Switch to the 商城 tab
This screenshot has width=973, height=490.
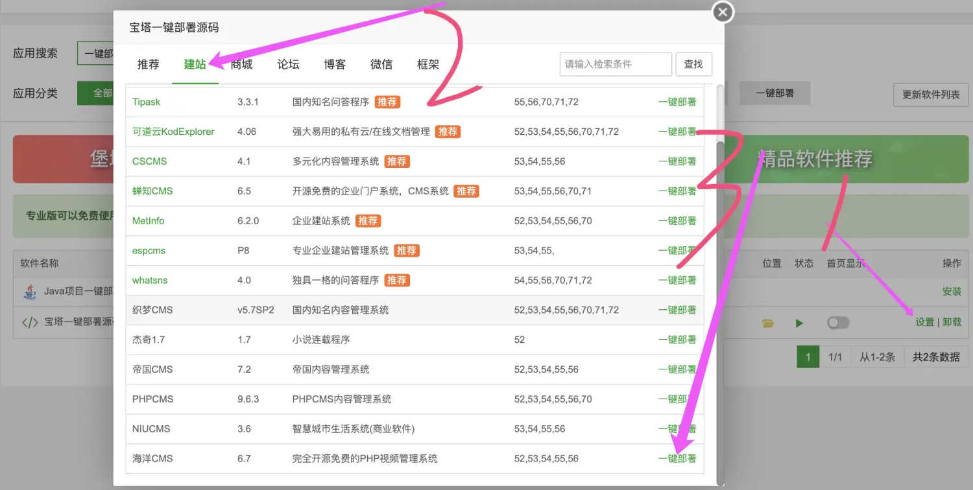(242, 64)
